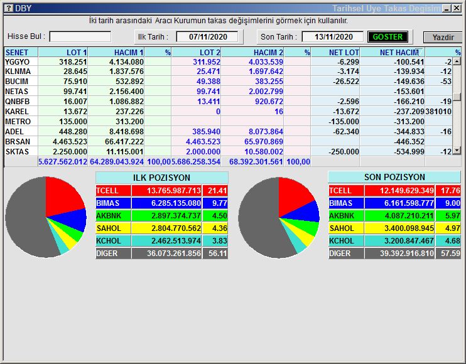This screenshot has height=364, width=466.
Task: Sort by NET HACIM column header
Action: point(393,53)
